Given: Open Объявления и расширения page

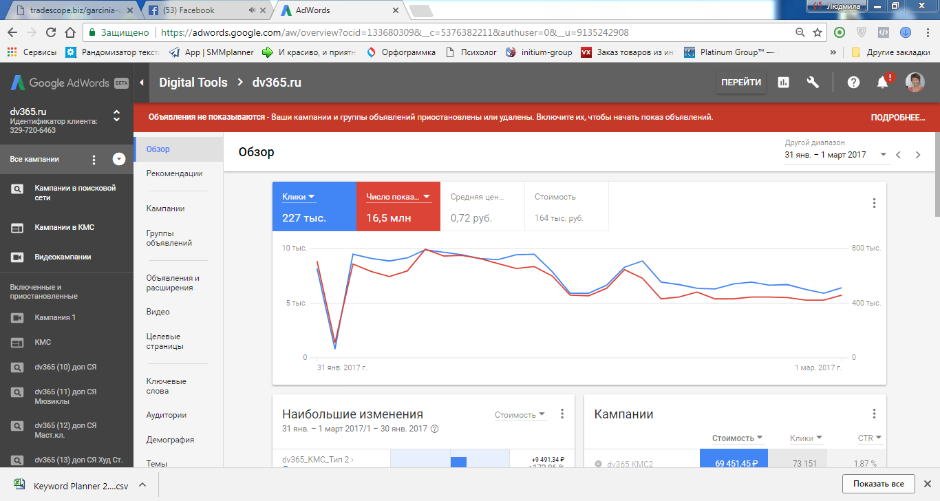Looking at the screenshot, I should [x=173, y=283].
